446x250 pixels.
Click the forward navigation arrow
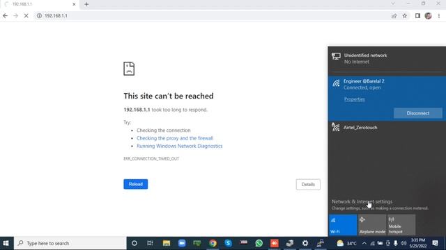[15, 16]
